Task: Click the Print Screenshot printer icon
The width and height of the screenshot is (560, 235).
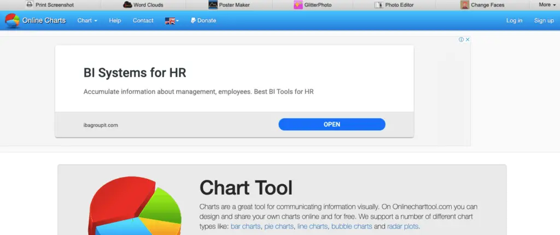Action: (x=30, y=4)
